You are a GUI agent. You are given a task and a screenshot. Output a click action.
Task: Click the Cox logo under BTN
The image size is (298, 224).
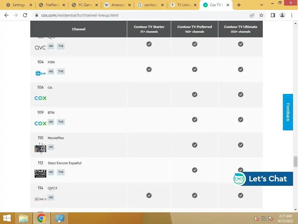point(40,123)
